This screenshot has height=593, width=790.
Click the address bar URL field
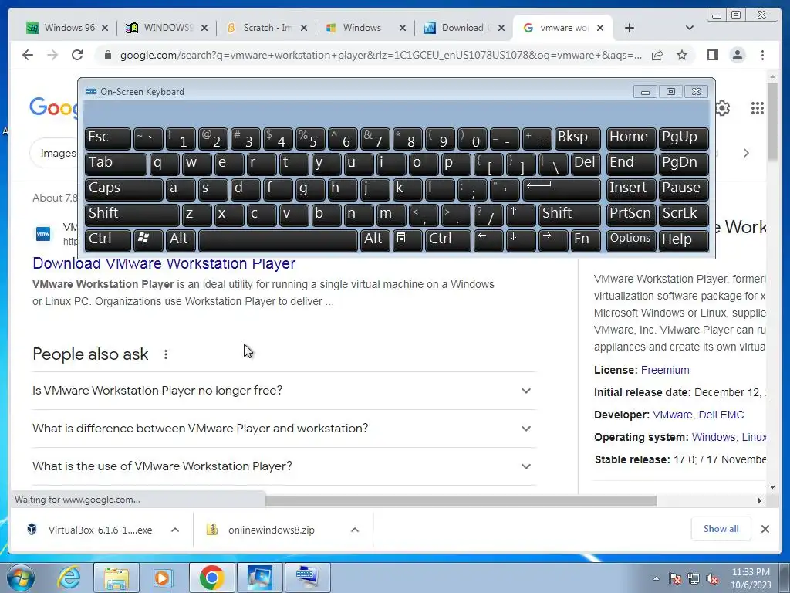[x=380, y=55]
